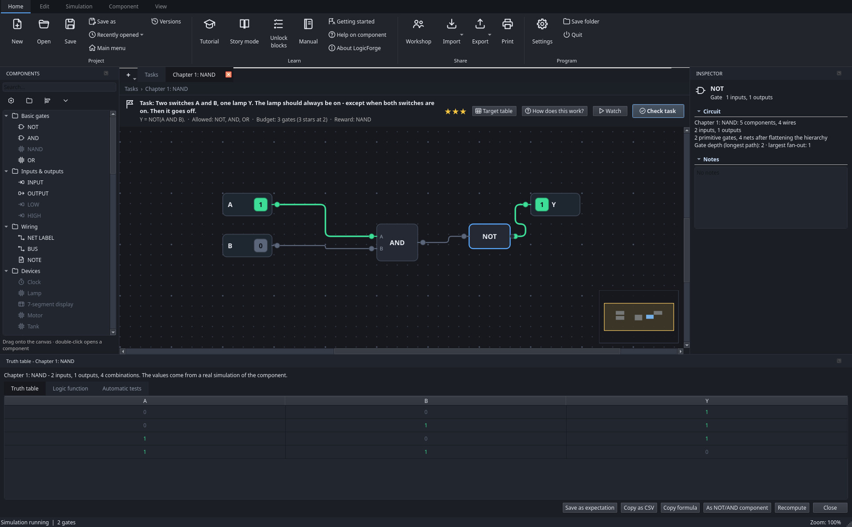Open the Workshop
The image size is (852, 527).
(418, 31)
